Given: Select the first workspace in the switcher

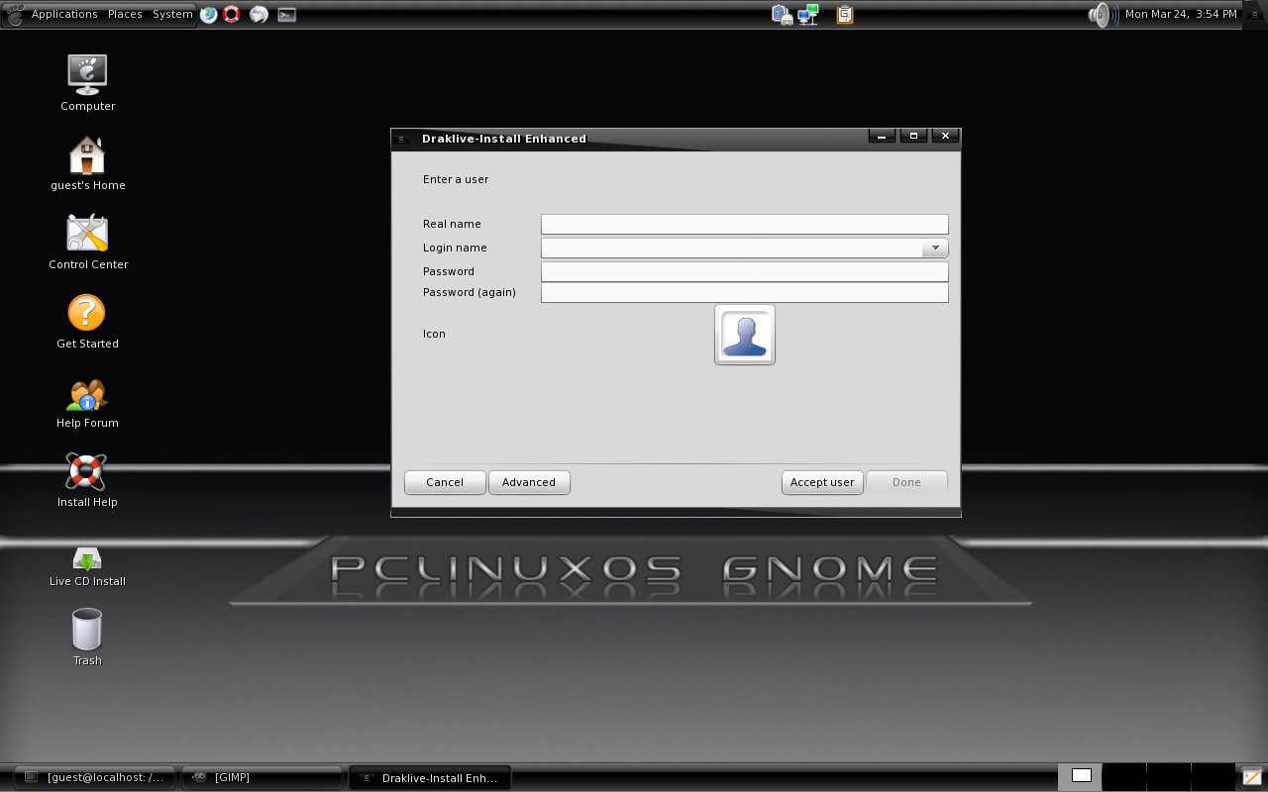Looking at the screenshot, I should (x=1081, y=775).
